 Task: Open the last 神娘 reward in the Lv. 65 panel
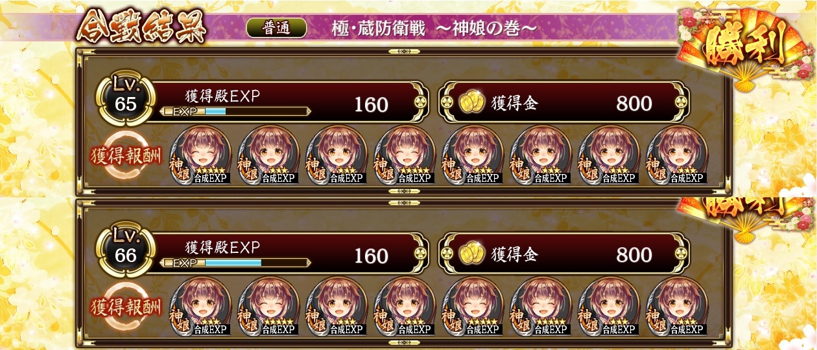pos(677,155)
